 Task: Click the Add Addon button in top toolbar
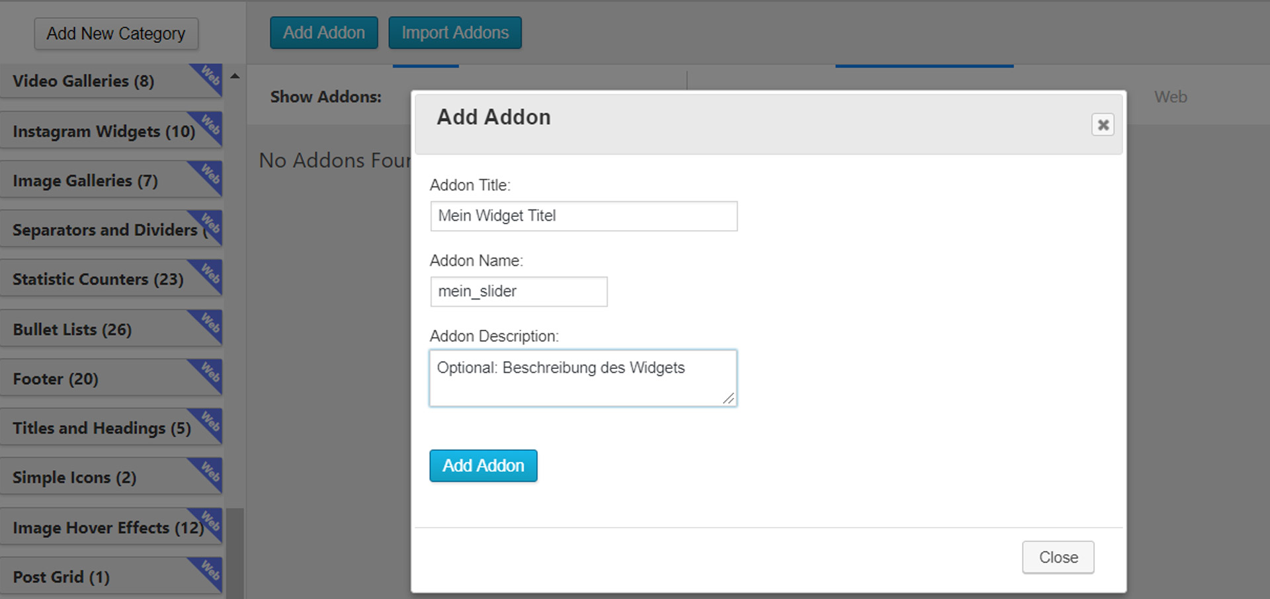point(324,33)
